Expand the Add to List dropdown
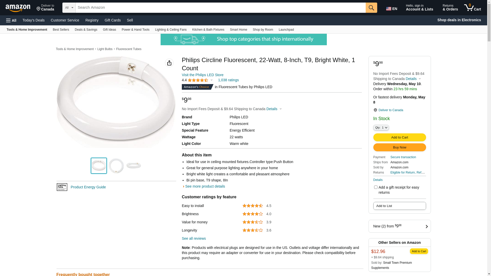The width and height of the screenshot is (491, 276). click(399, 206)
